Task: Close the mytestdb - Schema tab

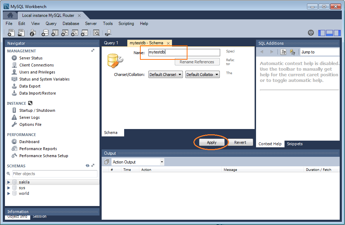Action: (x=168, y=43)
